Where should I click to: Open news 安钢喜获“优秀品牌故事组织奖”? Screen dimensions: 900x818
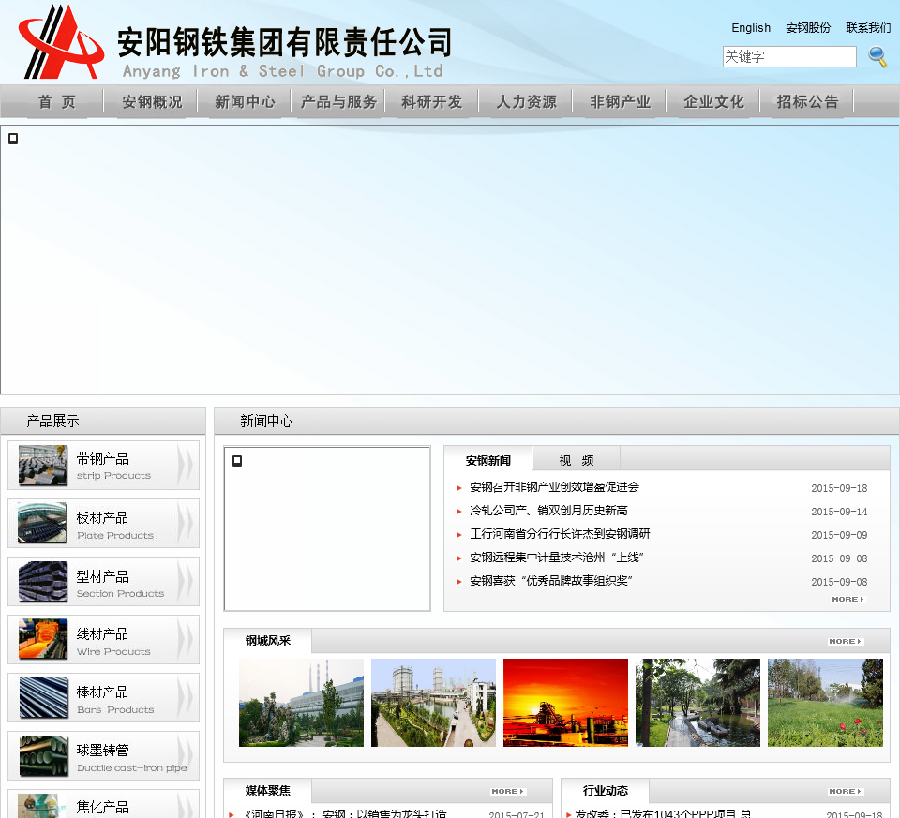[x=551, y=581]
